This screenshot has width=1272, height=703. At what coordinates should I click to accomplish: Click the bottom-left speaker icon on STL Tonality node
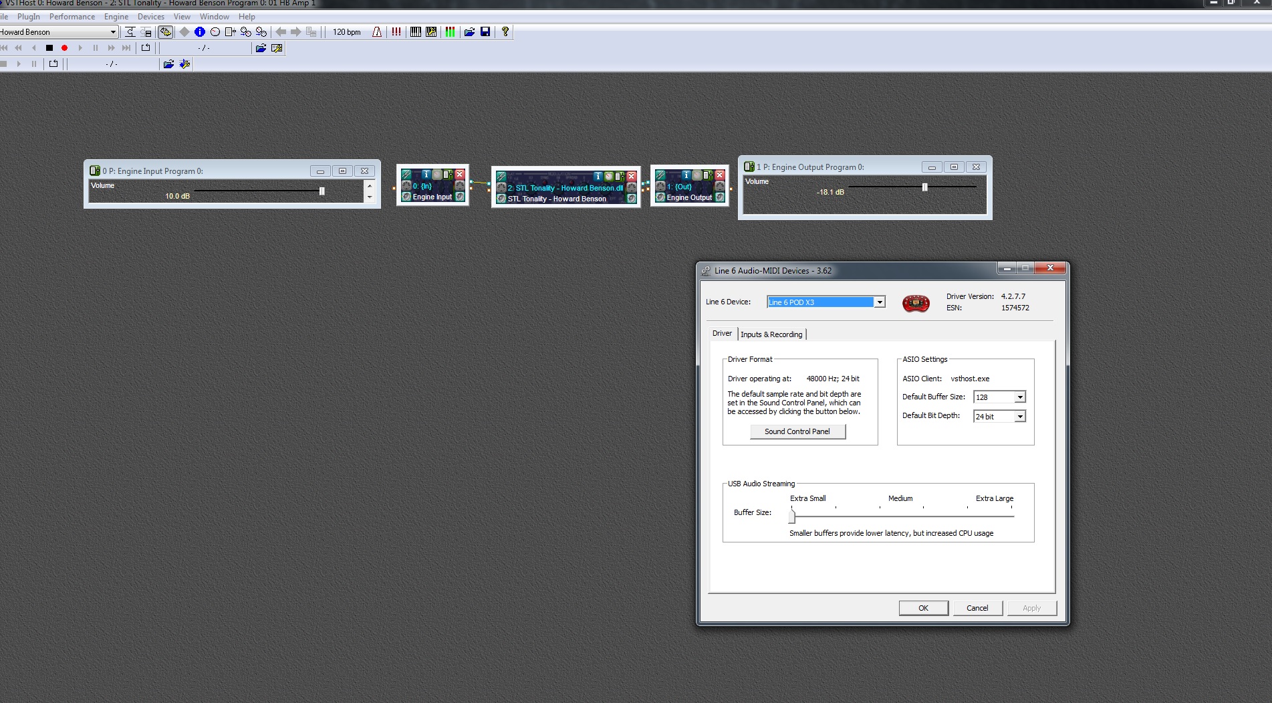501,199
